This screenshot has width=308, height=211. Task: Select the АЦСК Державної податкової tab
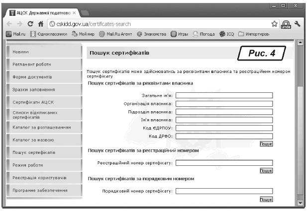click(x=42, y=12)
